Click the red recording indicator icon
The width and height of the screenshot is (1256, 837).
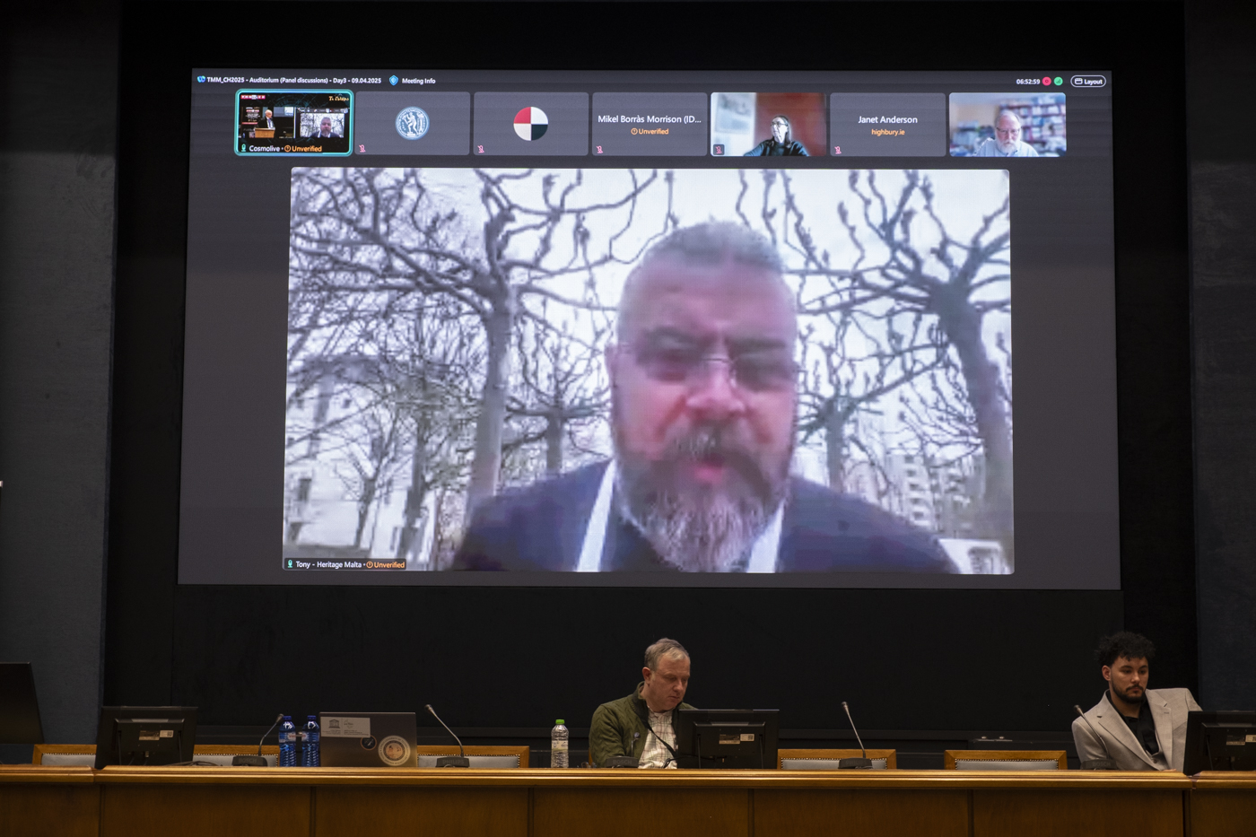[1046, 82]
